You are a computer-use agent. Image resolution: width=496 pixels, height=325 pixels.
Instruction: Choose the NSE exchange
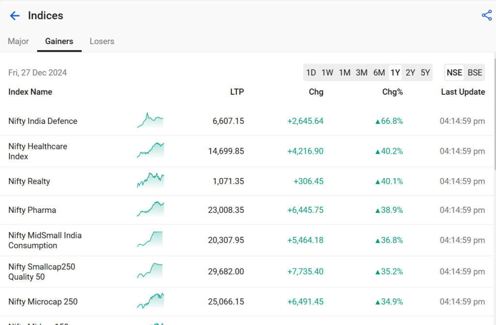click(x=454, y=73)
